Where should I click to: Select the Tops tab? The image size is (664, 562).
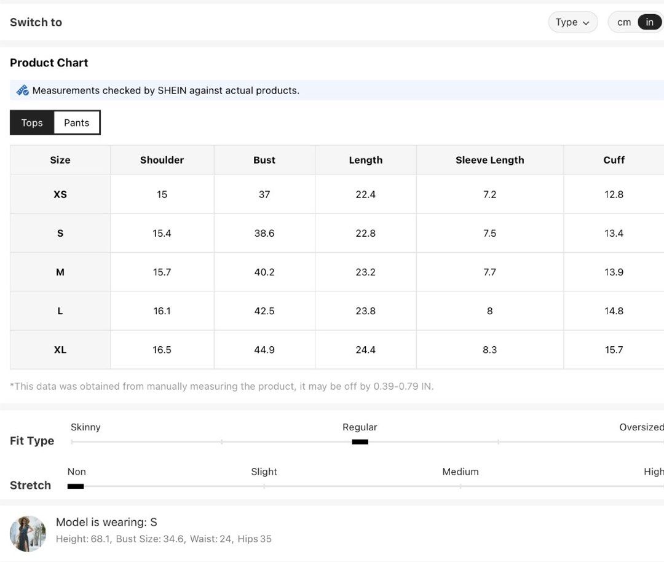tap(32, 123)
